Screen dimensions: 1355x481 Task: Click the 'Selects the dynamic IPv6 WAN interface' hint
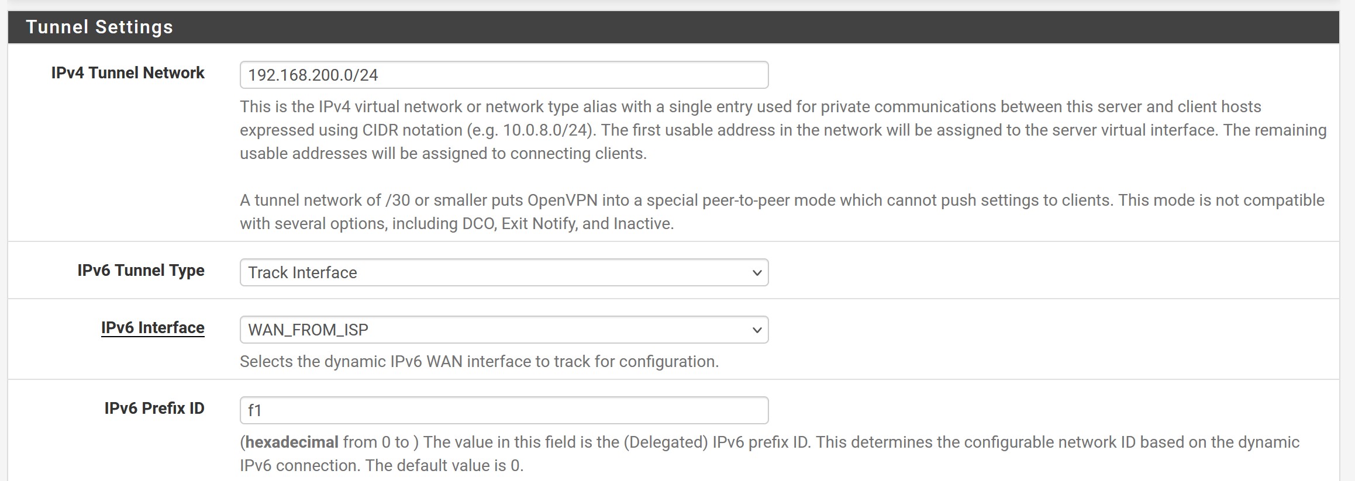click(479, 362)
